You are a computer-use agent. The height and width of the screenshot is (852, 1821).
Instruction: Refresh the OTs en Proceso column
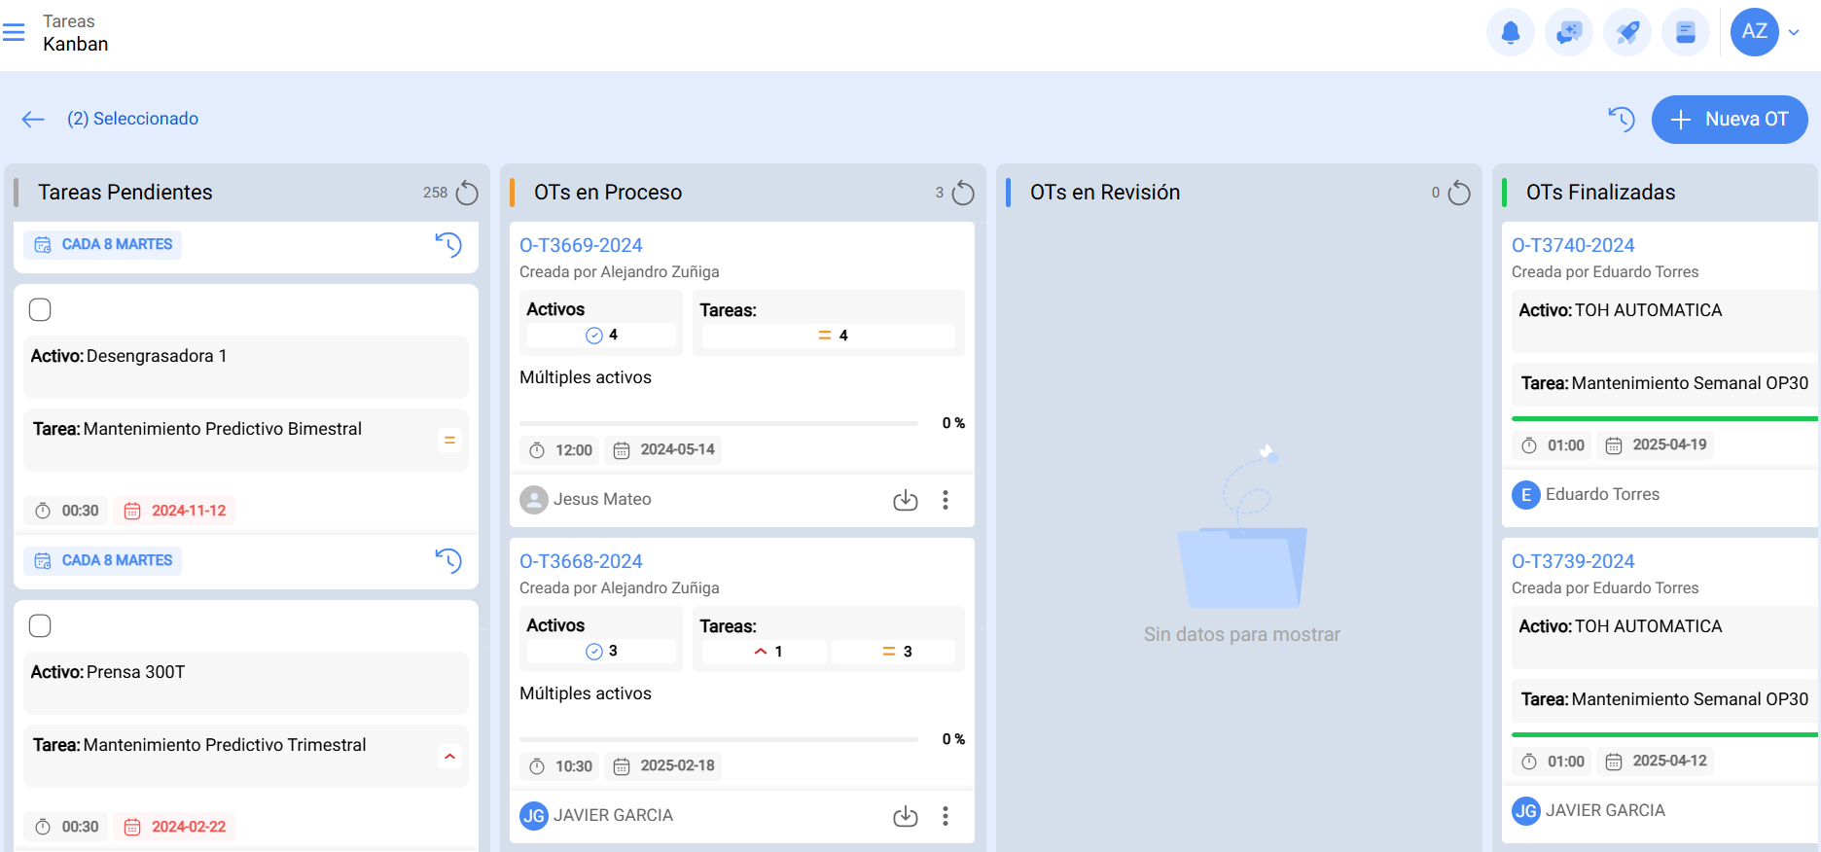point(962,193)
